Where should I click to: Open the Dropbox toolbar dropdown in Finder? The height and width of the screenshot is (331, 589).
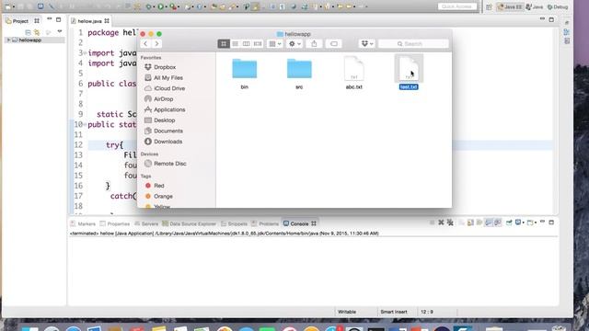pyautogui.click(x=366, y=44)
